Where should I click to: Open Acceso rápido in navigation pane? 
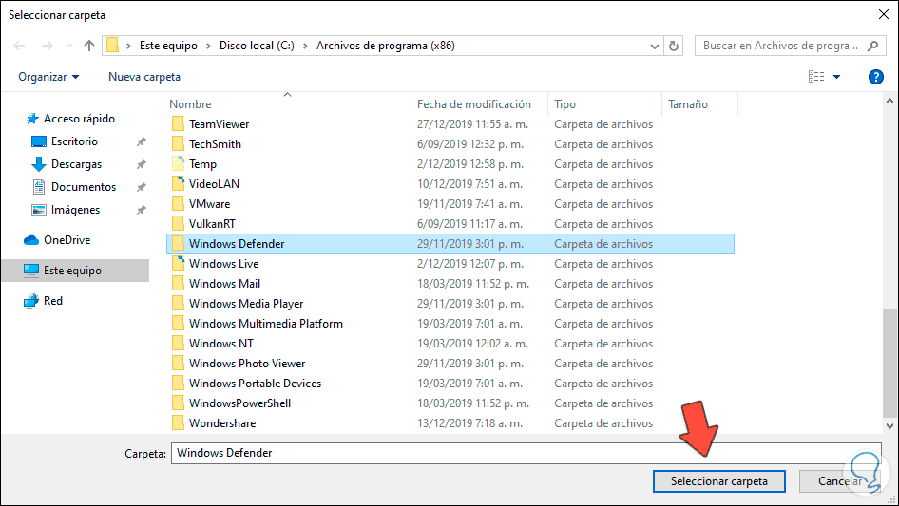tap(79, 119)
